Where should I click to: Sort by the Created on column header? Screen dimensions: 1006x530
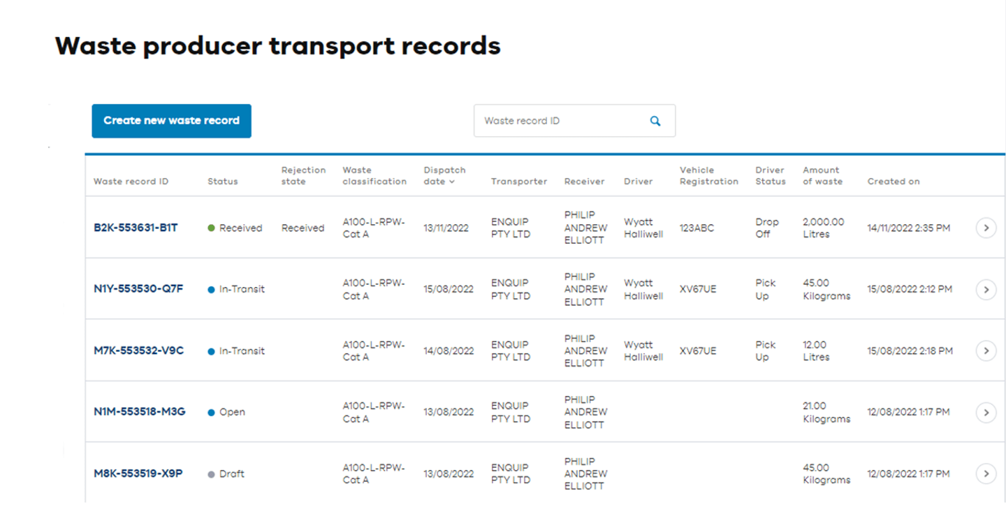point(894,181)
